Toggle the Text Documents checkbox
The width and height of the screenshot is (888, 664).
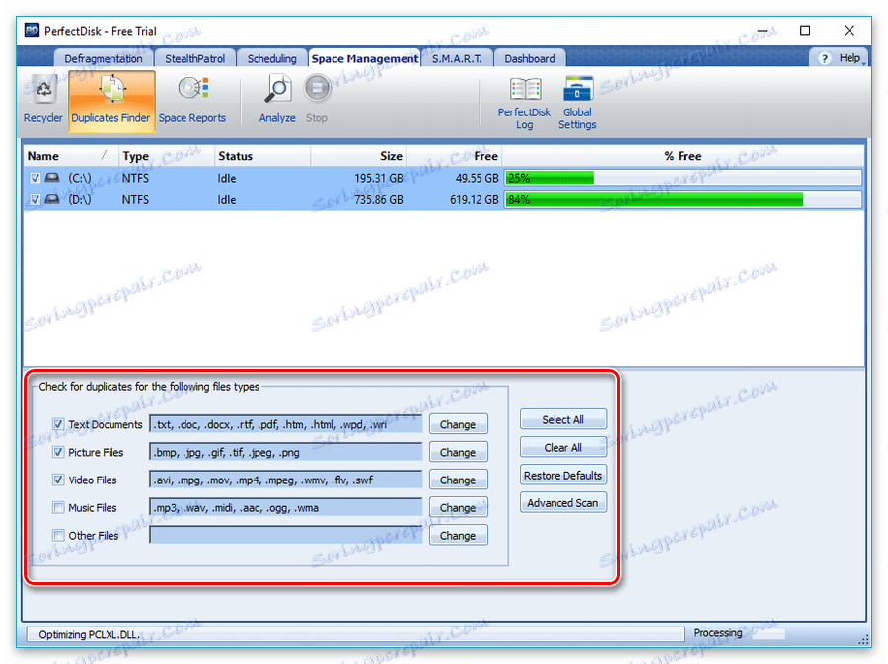click(x=58, y=424)
